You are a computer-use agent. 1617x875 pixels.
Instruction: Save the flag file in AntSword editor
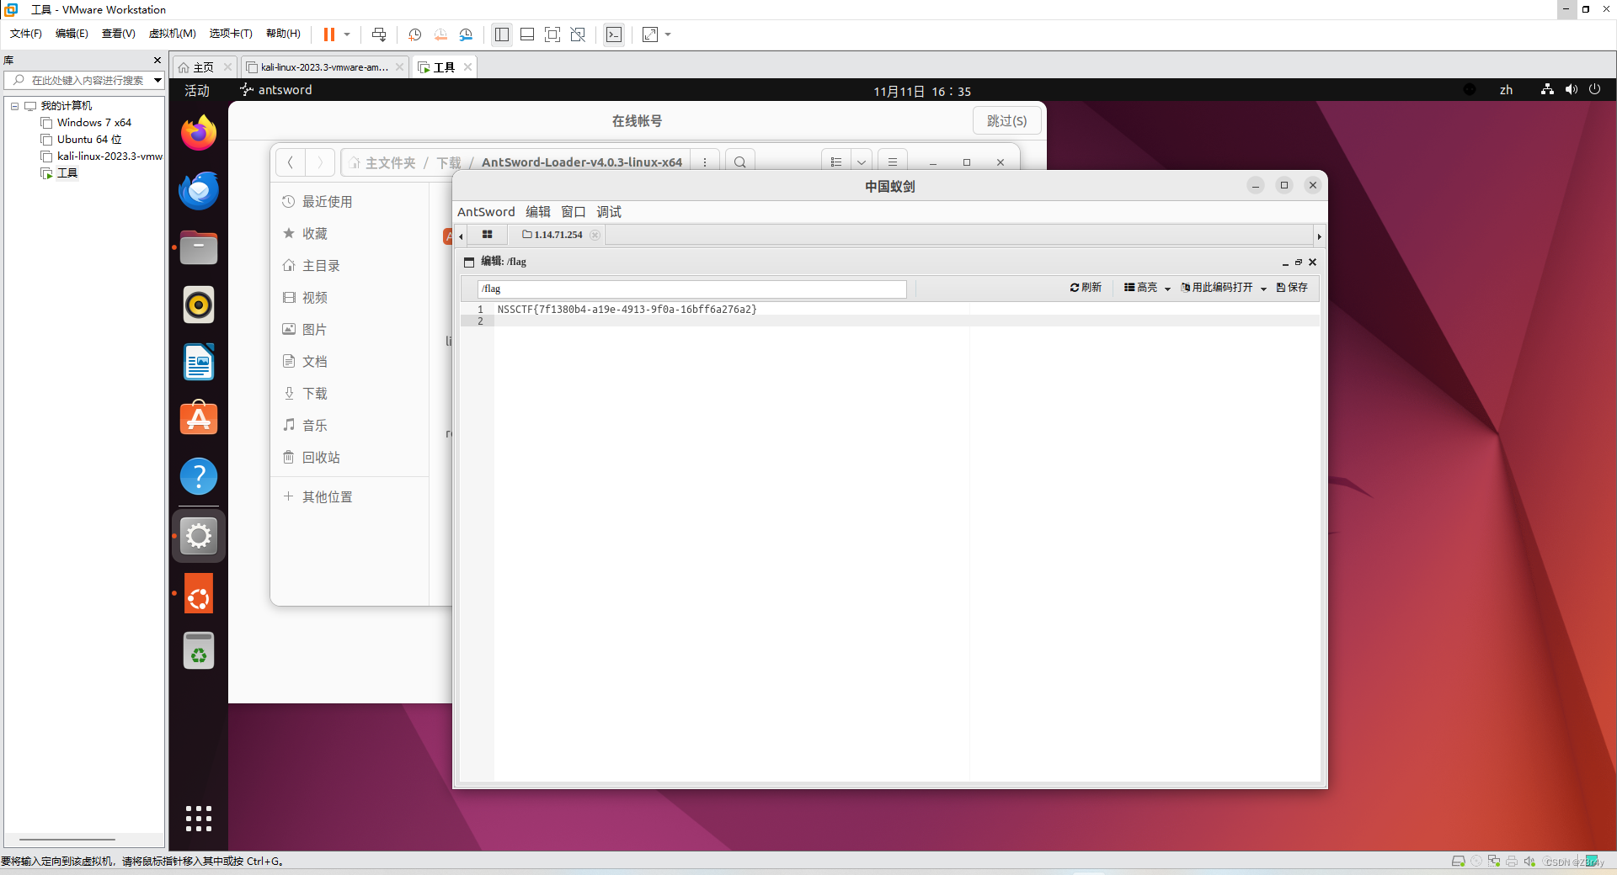pyautogui.click(x=1291, y=288)
